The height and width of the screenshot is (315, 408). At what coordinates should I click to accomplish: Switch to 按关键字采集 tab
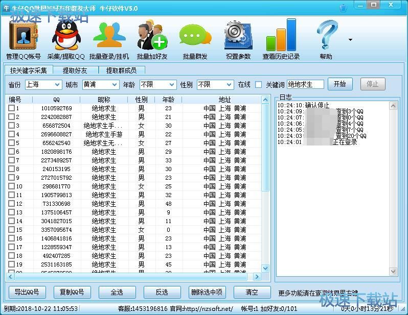[x=29, y=70]
